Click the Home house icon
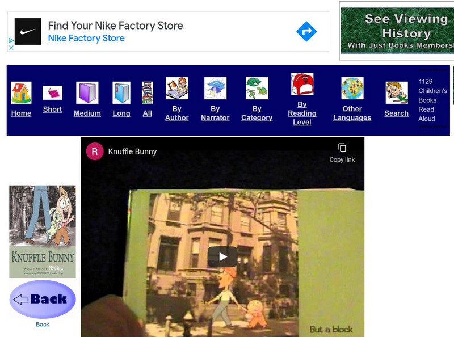454x337 pixels. click(x=21, y=92)
